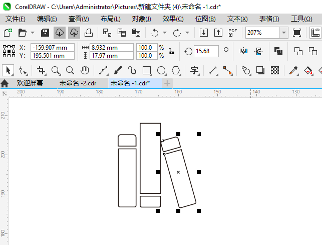The width and height of the screenshot is (322, 245).
Task: Switch to 欢迎屏幕 tab
Action: [x=30, y=83]
